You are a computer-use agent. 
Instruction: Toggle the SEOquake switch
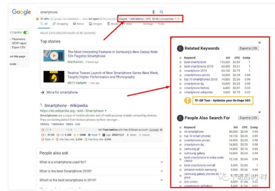26,32
